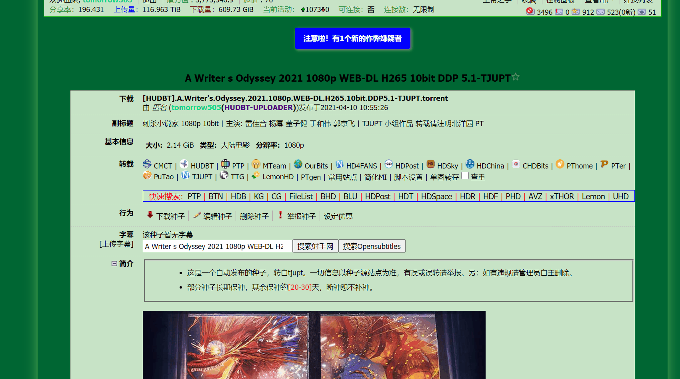Click the TJUPT site icon
This screenshot has height=379, width=680.
pos(185,175)
